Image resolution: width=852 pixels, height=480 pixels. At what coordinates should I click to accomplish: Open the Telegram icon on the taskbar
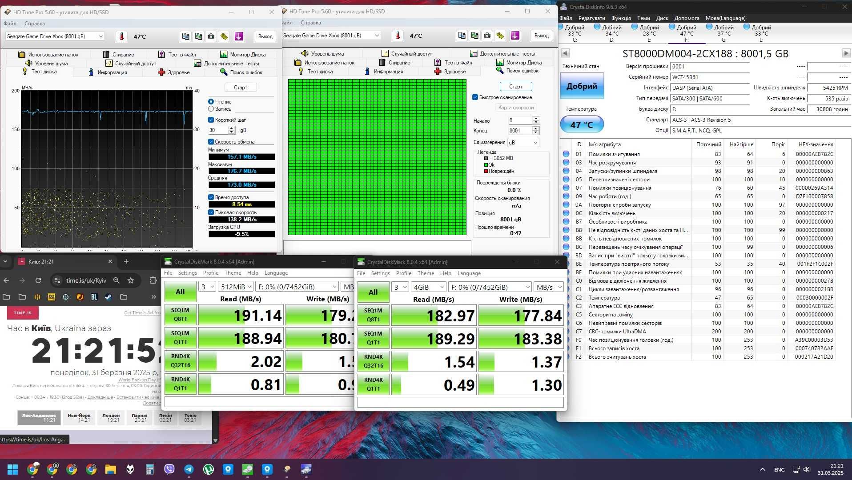click(189, 469)
